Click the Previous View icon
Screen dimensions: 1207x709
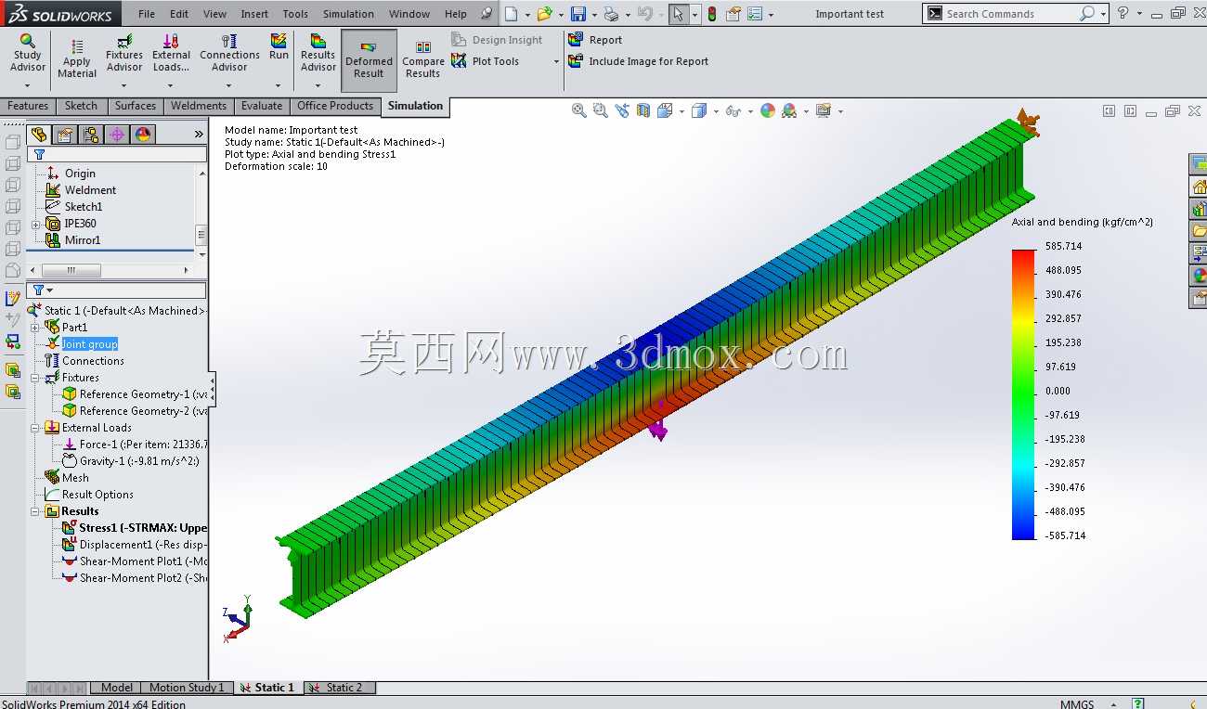622,110
